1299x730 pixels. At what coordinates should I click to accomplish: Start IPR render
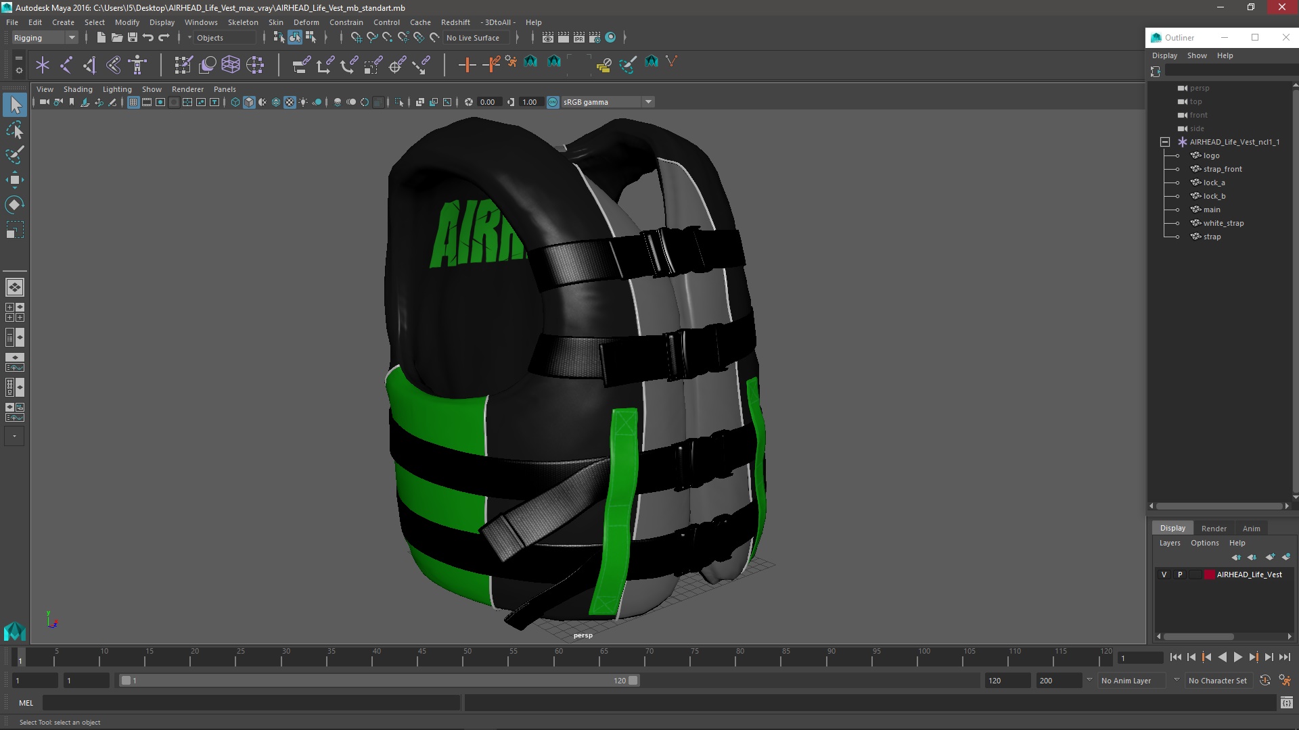[579, 38]
